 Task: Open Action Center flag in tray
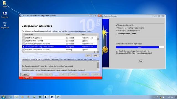(158, 97)
